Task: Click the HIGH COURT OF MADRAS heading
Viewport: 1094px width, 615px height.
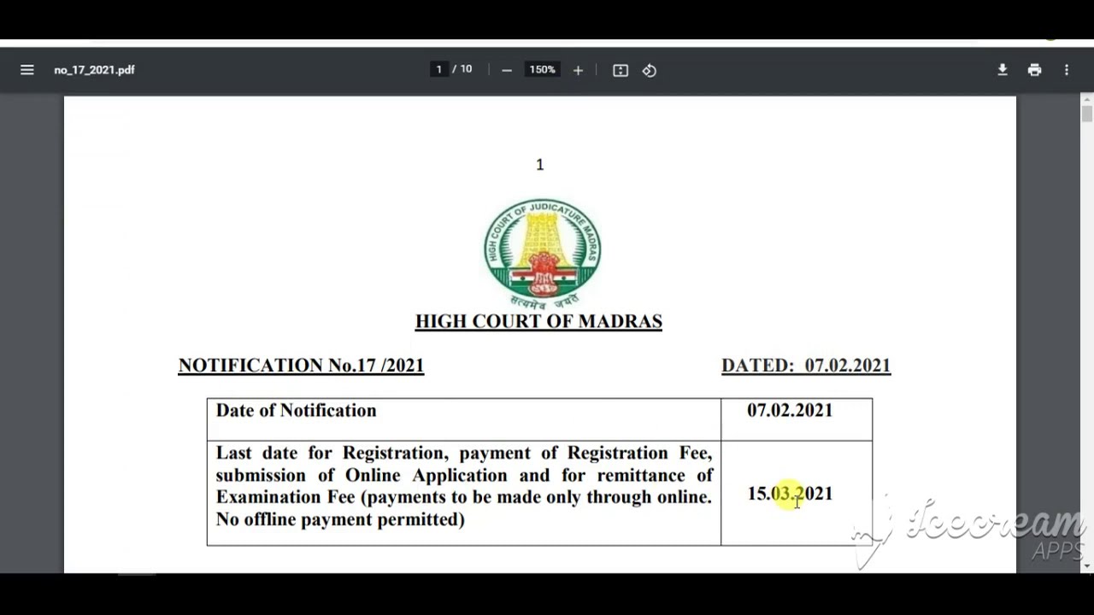Action: [x=538, y=322]
